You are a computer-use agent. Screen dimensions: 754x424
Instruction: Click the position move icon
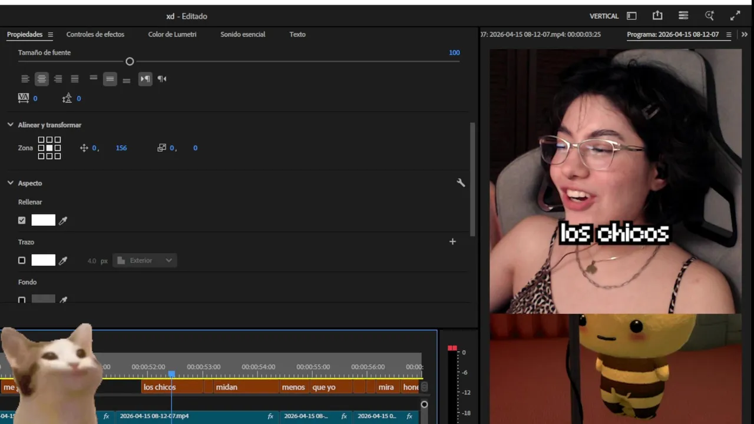point(84,148)
